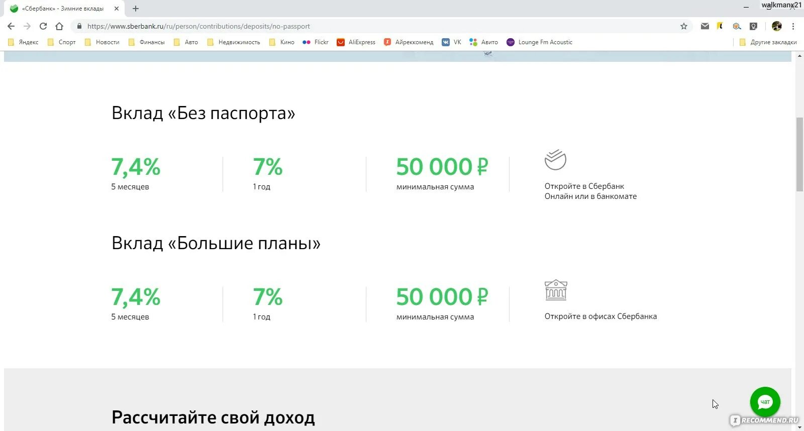Close the Сбербанк Зимние вклады tab

pyautogui.click(x=116, y=9)
